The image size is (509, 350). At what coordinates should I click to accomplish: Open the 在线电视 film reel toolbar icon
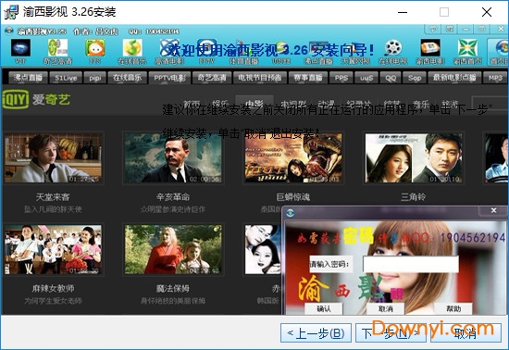pyautogui.click(x=392, y=51)
